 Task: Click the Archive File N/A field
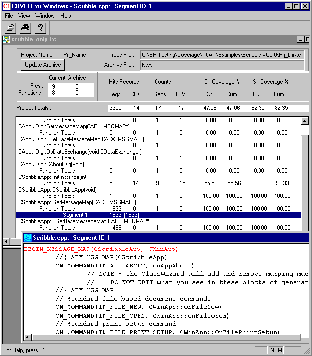coord(224,65)
